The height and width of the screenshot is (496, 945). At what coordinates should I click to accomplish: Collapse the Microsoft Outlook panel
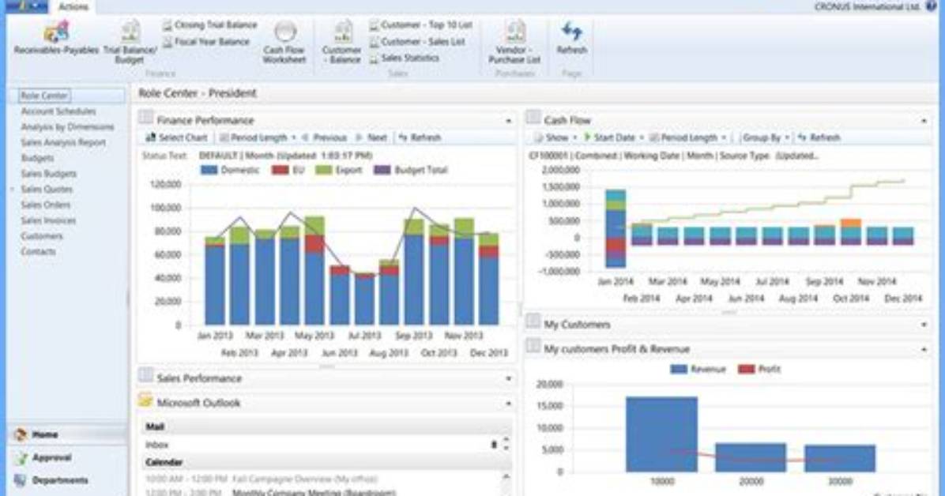click(509, 403)
